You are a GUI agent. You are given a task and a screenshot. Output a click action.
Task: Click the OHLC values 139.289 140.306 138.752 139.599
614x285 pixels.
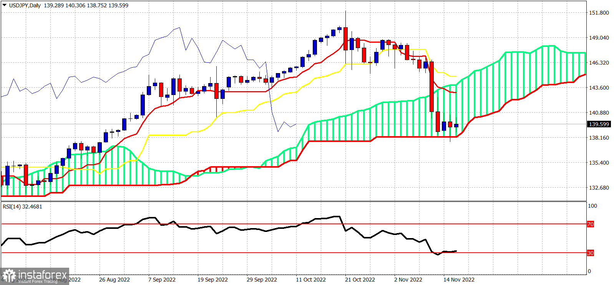[x=86, y=5]
